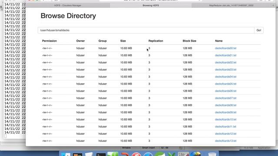The width and height of the screenshot is (278, 156).
Task: Select 128 MB block size of deckofcards09.txt
Action: [x=187, y=112]
